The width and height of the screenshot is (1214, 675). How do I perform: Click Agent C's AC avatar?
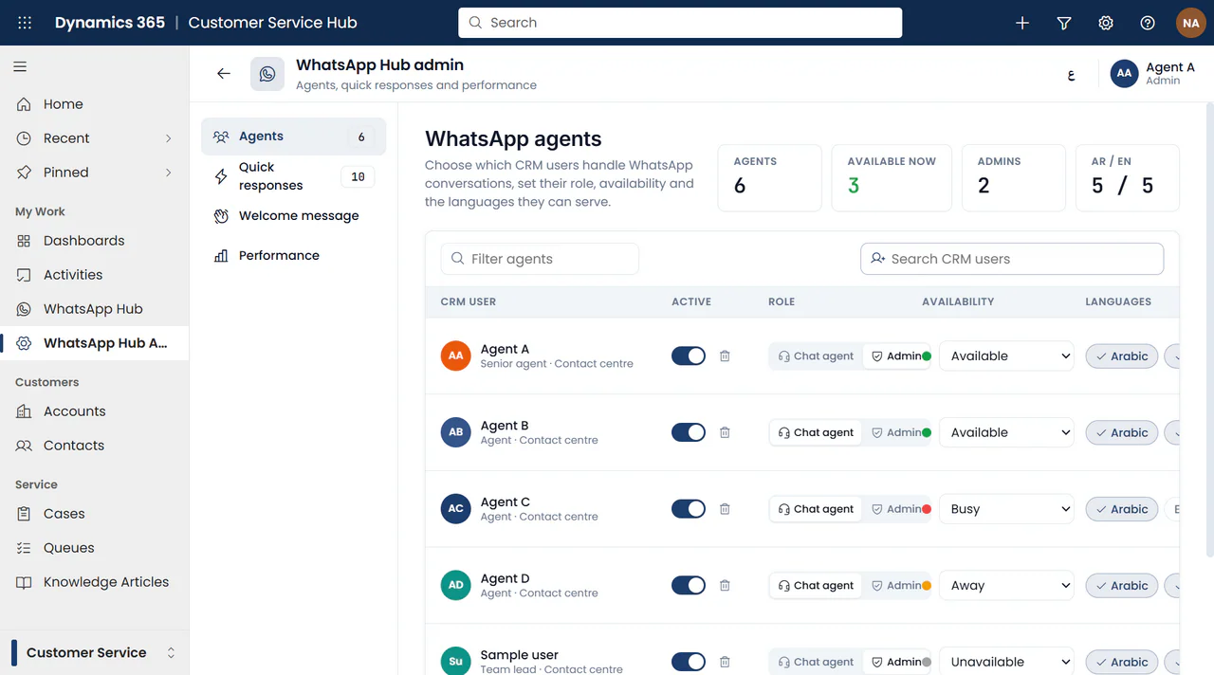456,508
